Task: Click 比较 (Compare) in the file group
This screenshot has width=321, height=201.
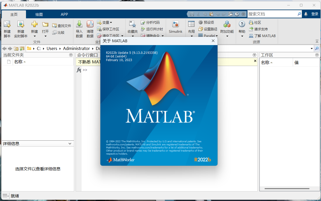Action: (58, 32)
